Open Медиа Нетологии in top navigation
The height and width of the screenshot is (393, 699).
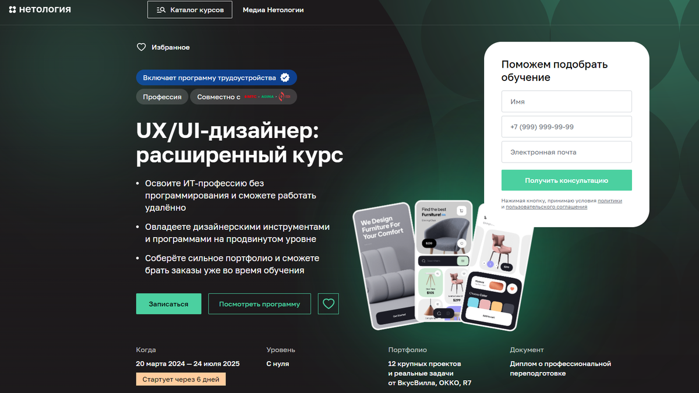point(273,10)
